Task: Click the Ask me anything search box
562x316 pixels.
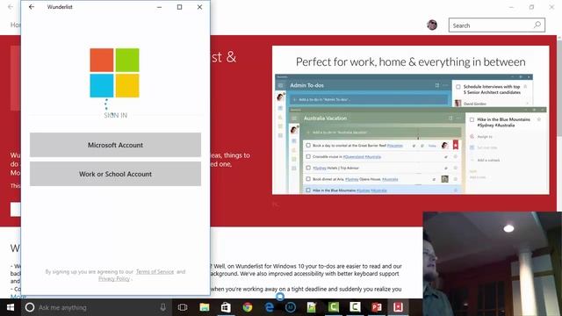Action: (x=97, y=307)
